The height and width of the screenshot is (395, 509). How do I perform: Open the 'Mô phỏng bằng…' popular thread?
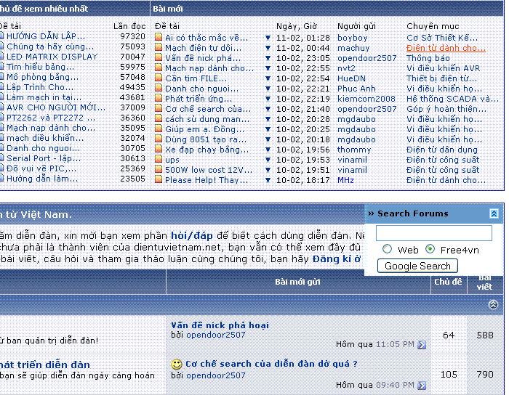[x=42, y=77]
